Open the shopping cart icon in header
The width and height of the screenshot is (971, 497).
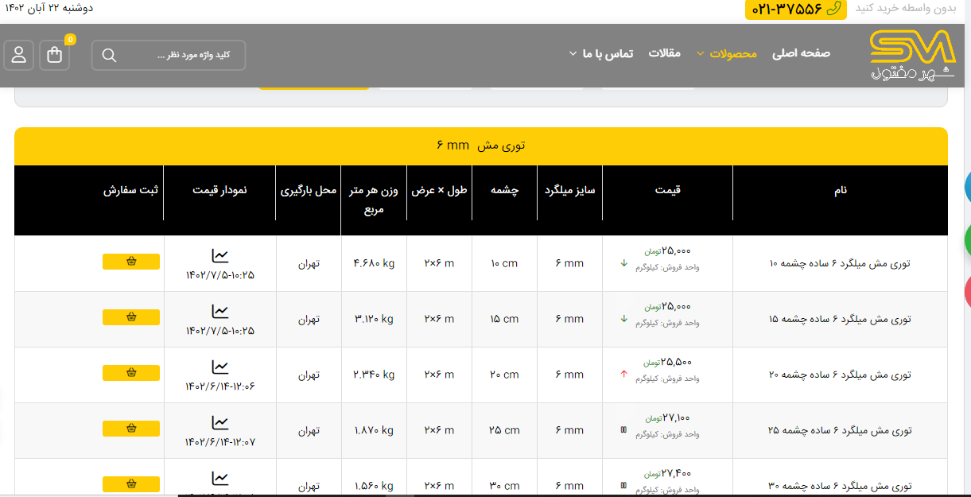pos(55,55)
